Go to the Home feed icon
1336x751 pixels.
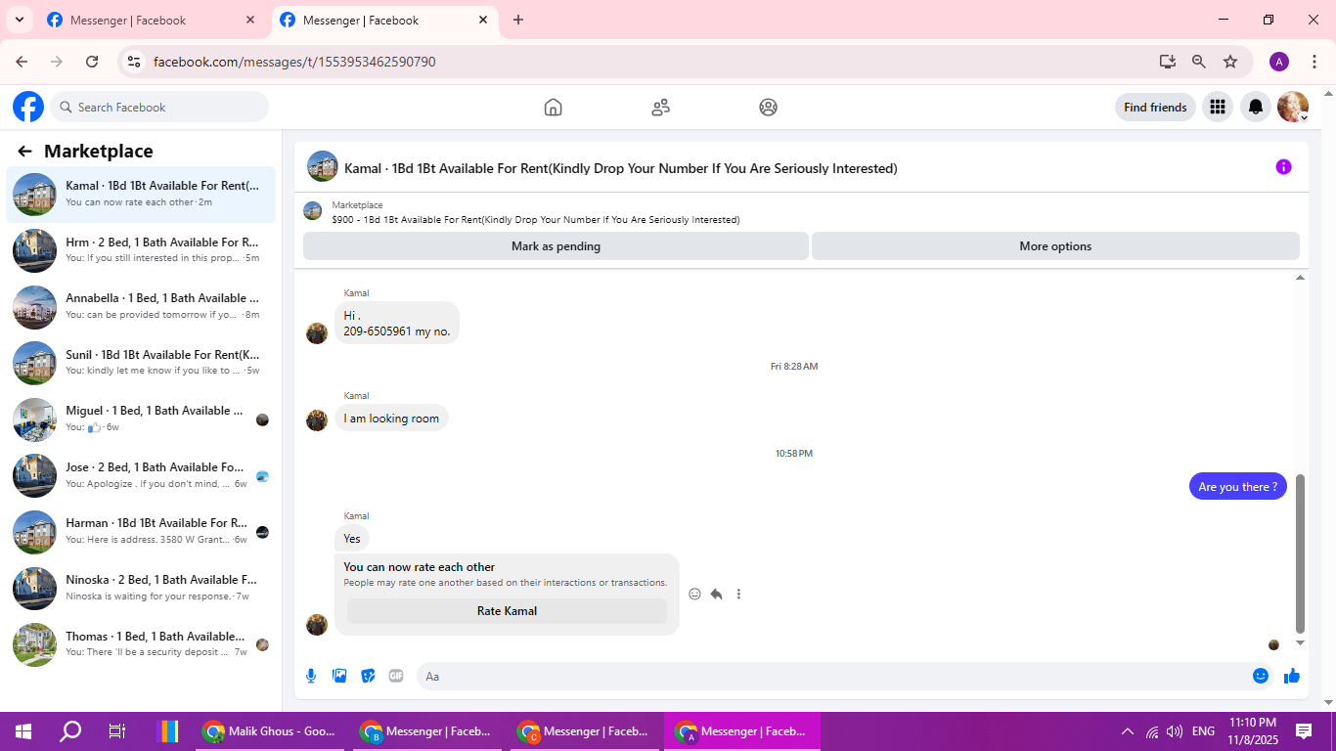click(553, 108)
